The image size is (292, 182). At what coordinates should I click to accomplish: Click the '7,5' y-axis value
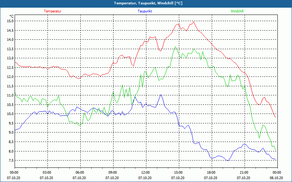pos(11,160)
